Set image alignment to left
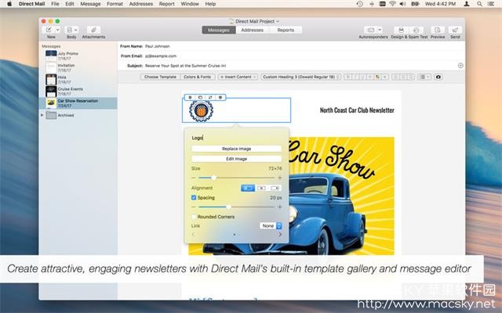The width and height of the screenshot is (502, 313). pos(248,188)
